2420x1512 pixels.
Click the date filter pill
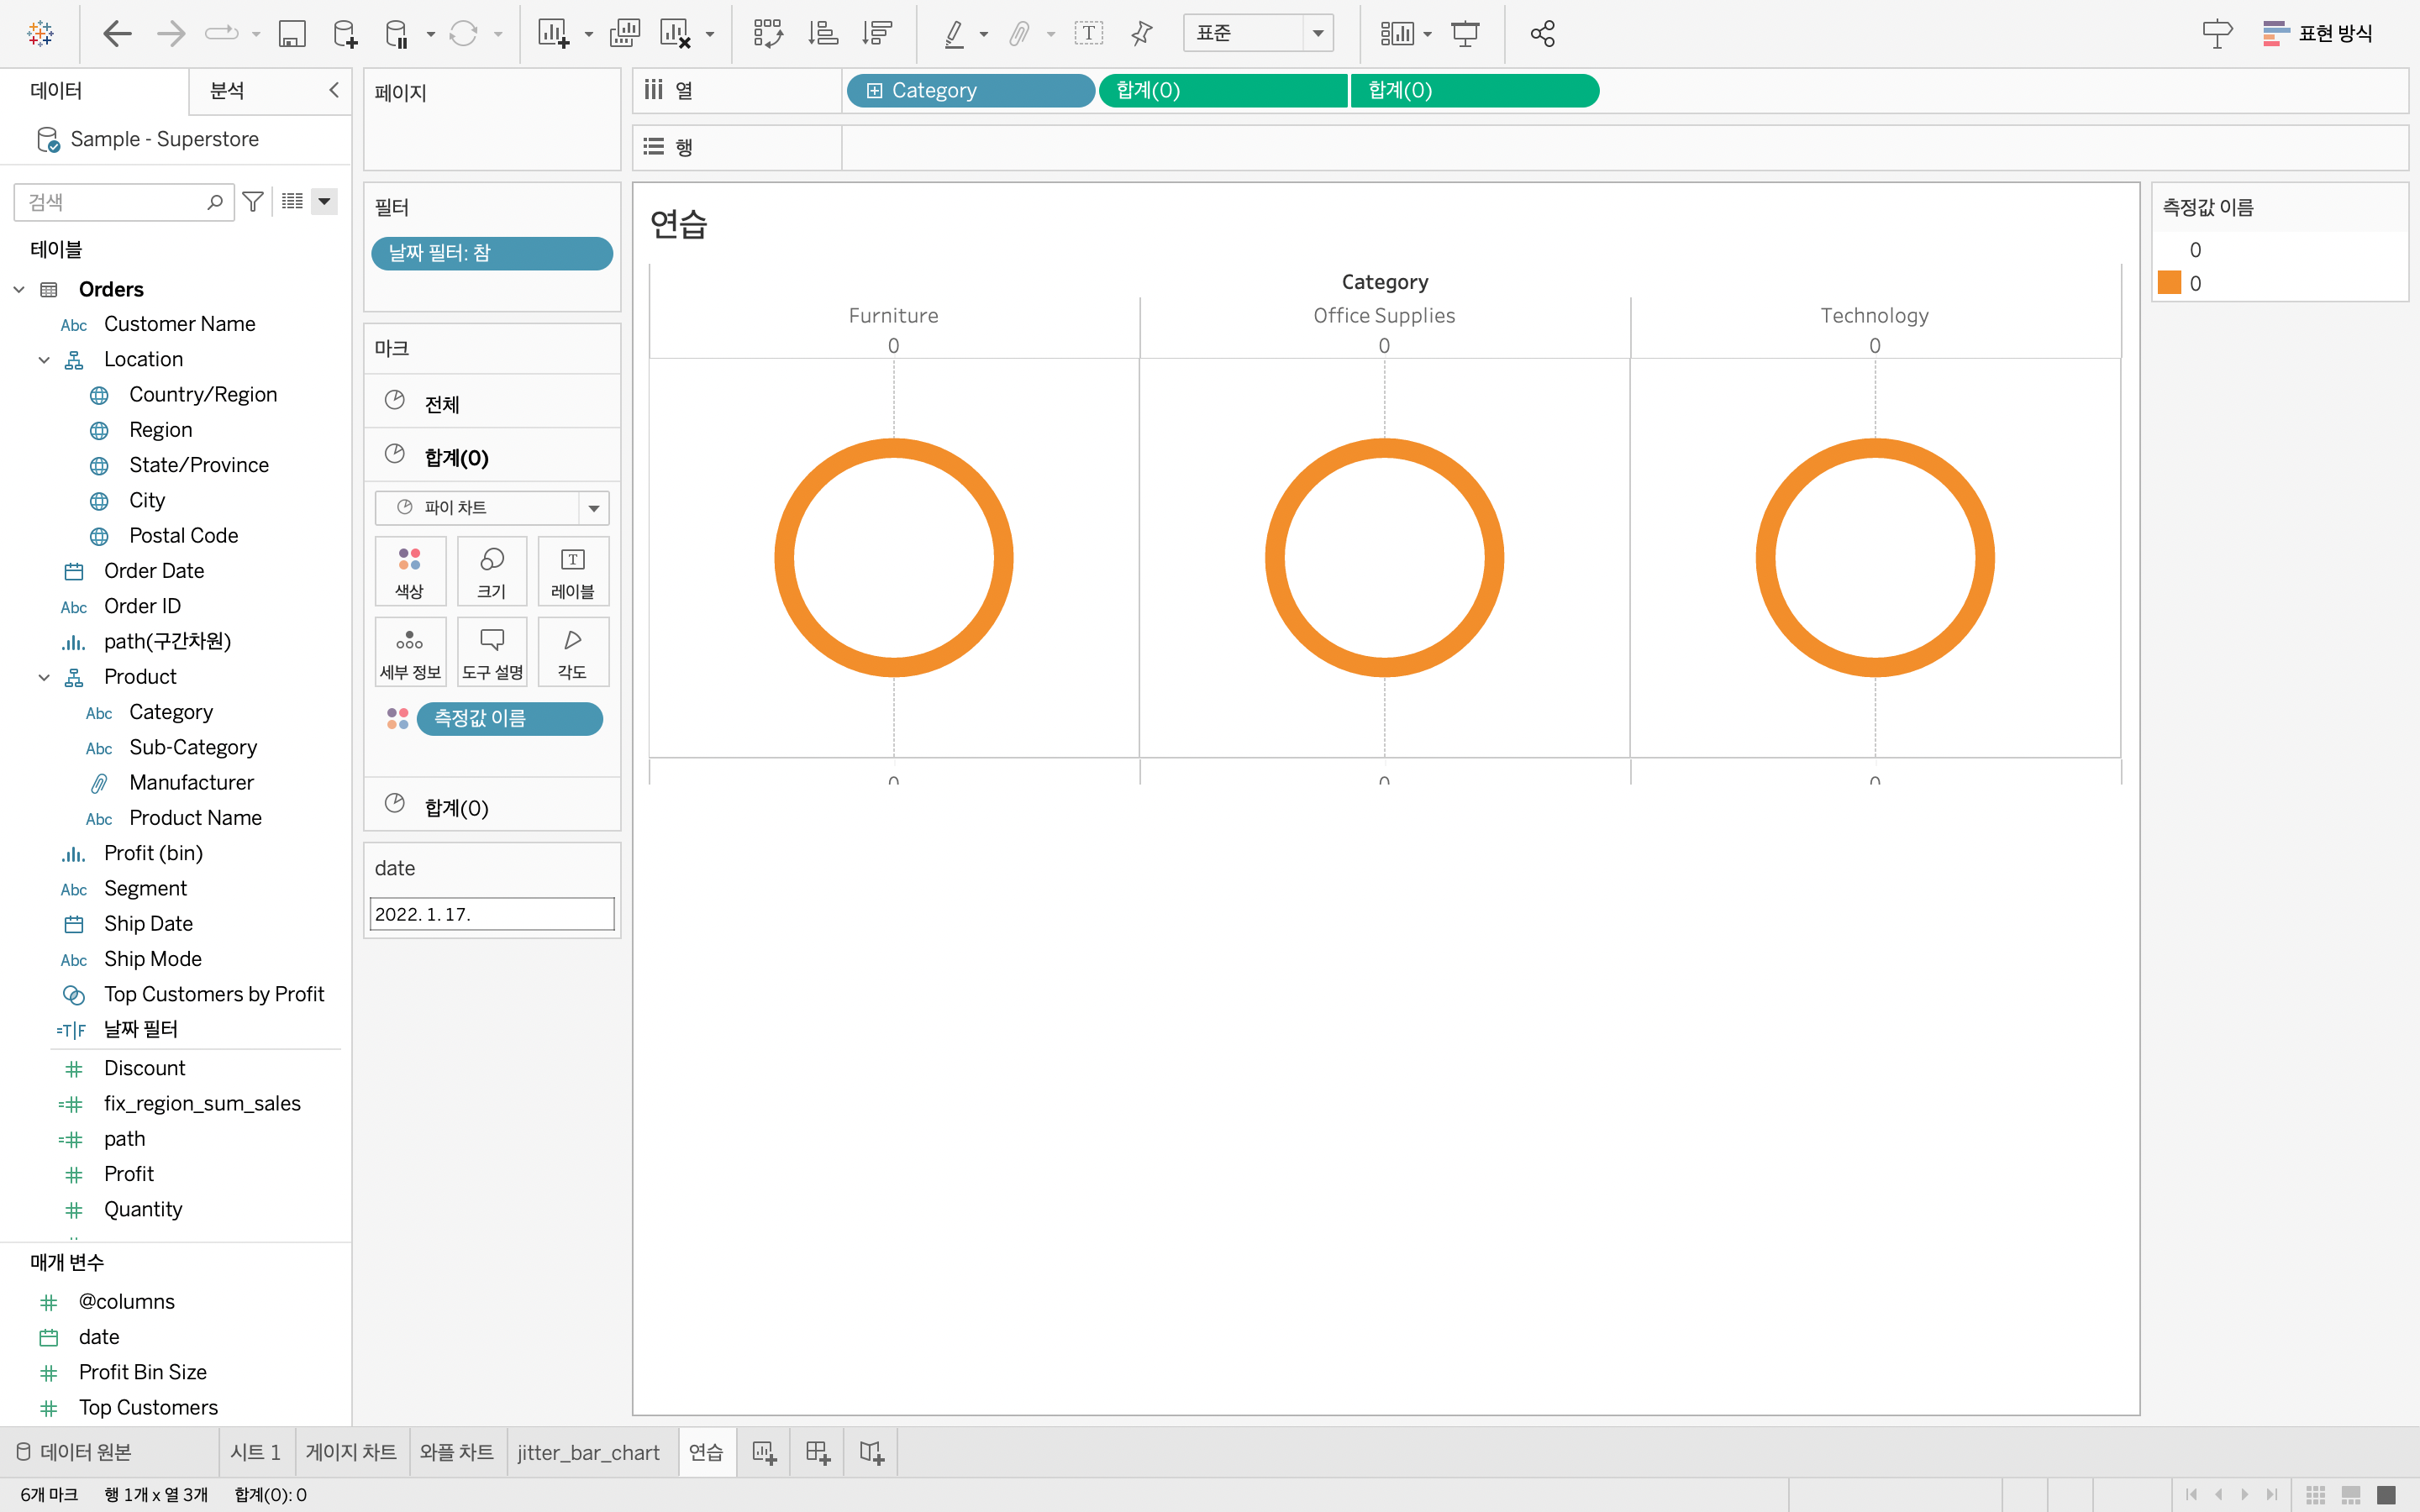[491, 254]
